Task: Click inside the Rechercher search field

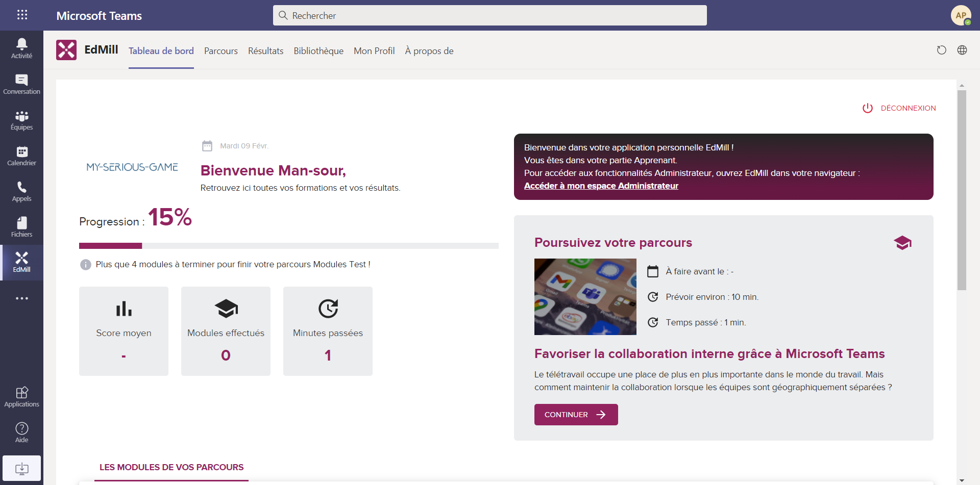Action: pyautogui.click(x=490, y=15)
